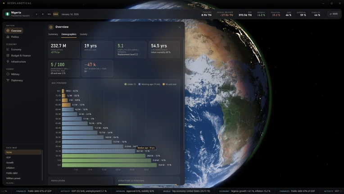Open Budget & Finance section
The image size is (344, 194).
[x=21, y=55]
